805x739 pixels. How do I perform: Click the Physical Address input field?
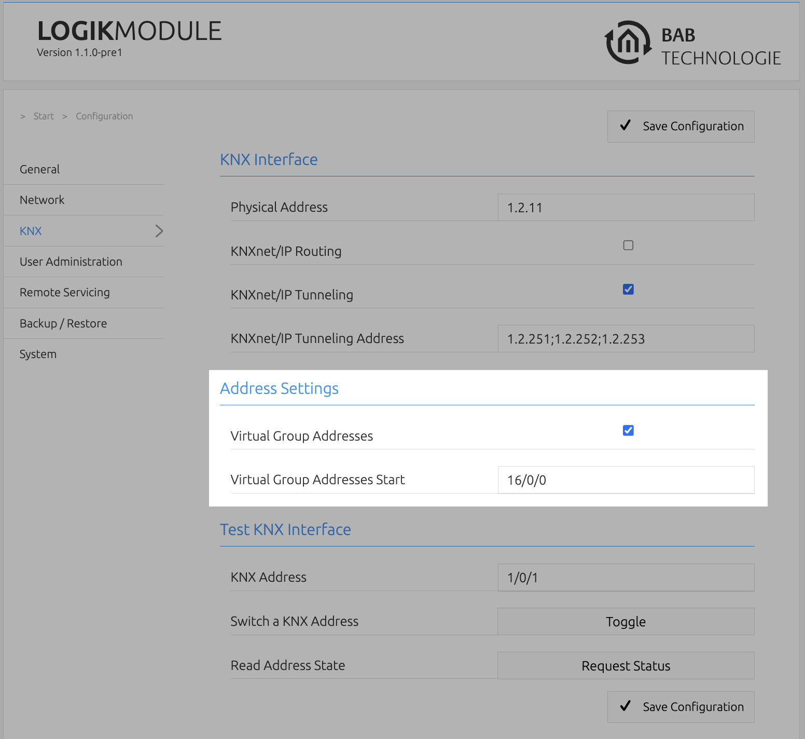coord(626,208)
